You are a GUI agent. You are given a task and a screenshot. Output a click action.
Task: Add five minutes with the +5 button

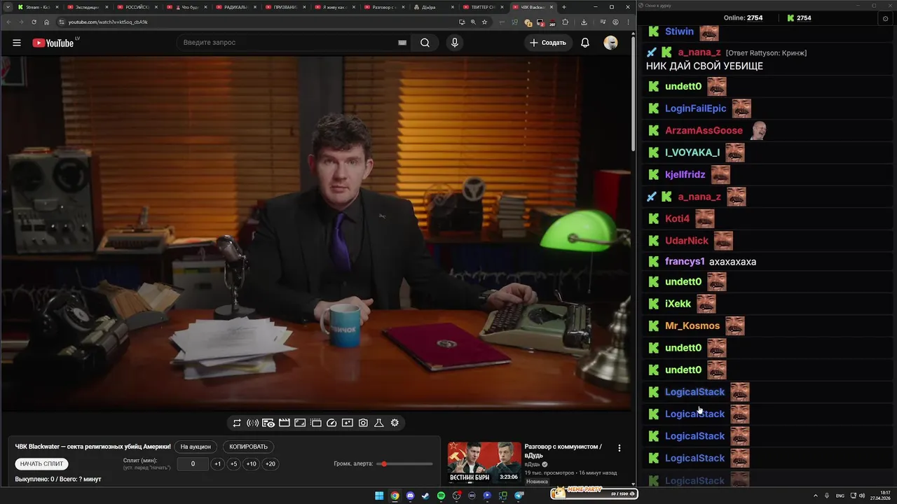(x=233, y=463)
